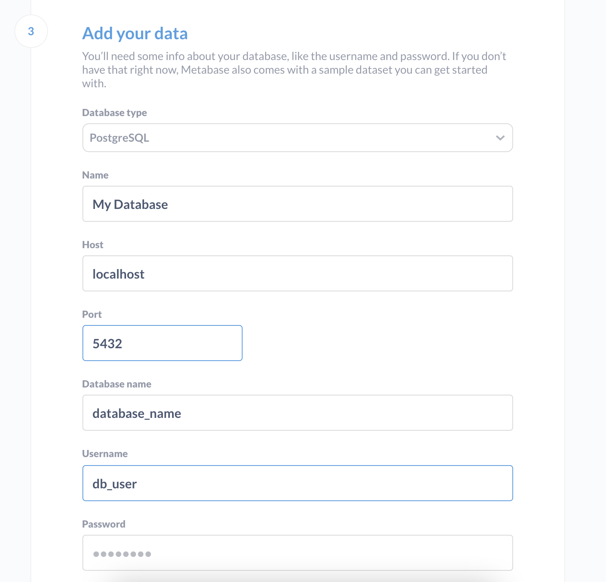Click the masked password dots
Screen dimensions: 606x582
122,554
